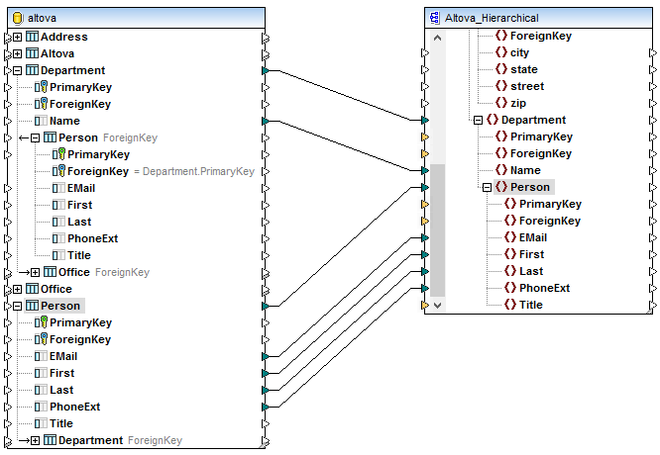
Task: Select the Title element in Altova_Hierarchical
Action: pos(530,305)
